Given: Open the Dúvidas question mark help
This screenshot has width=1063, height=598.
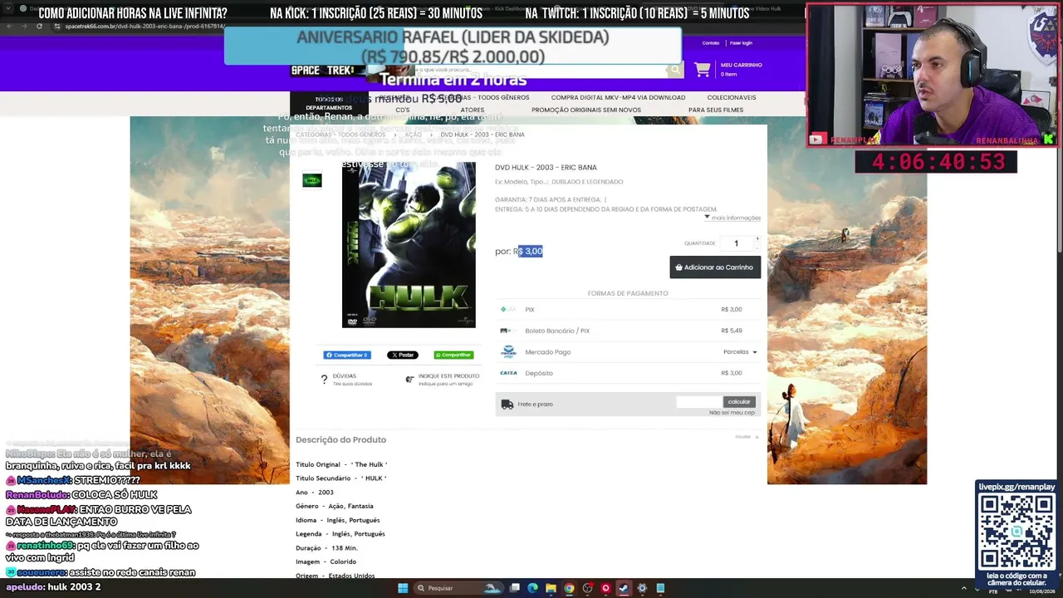Looking at the screenshot, I should (324, 380).
